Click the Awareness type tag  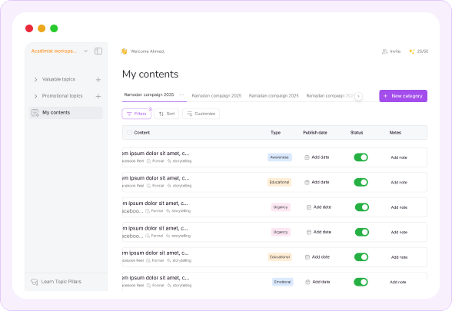point(279,157)
